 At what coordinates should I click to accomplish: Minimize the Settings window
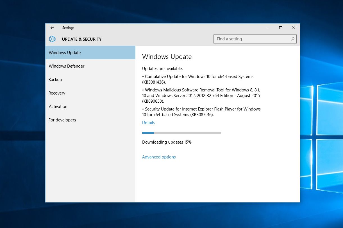coord(268,28)
